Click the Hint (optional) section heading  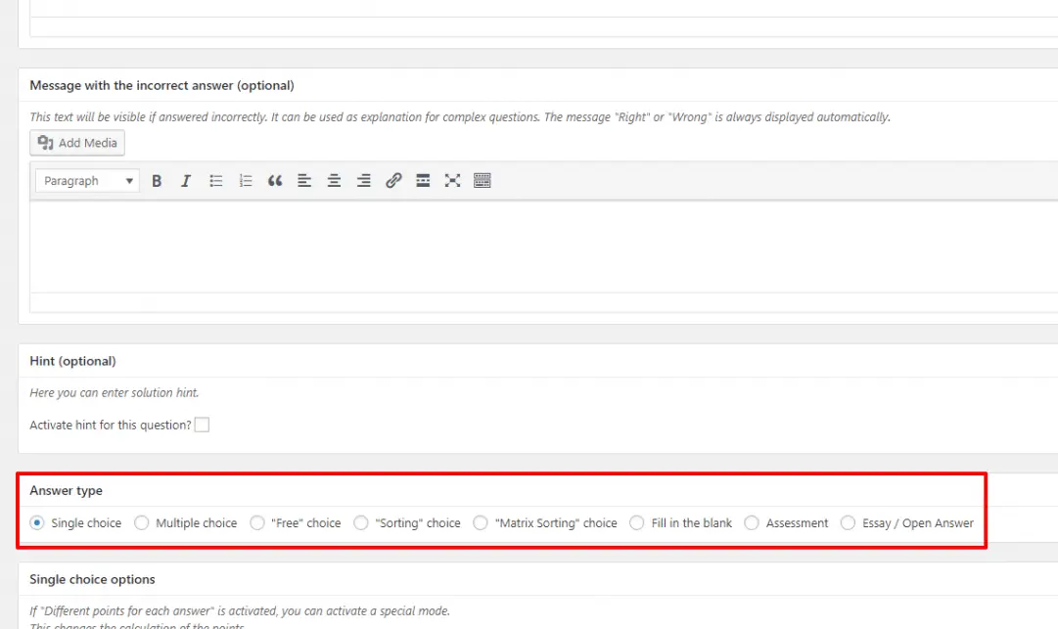72,361
